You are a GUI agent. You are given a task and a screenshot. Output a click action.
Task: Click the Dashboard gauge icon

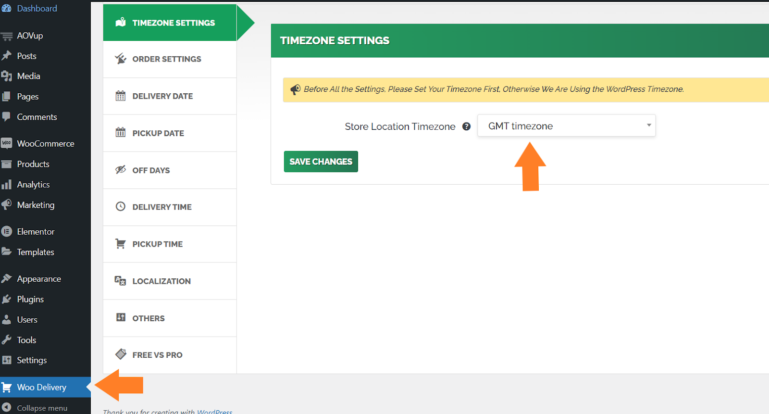[6, 8]
